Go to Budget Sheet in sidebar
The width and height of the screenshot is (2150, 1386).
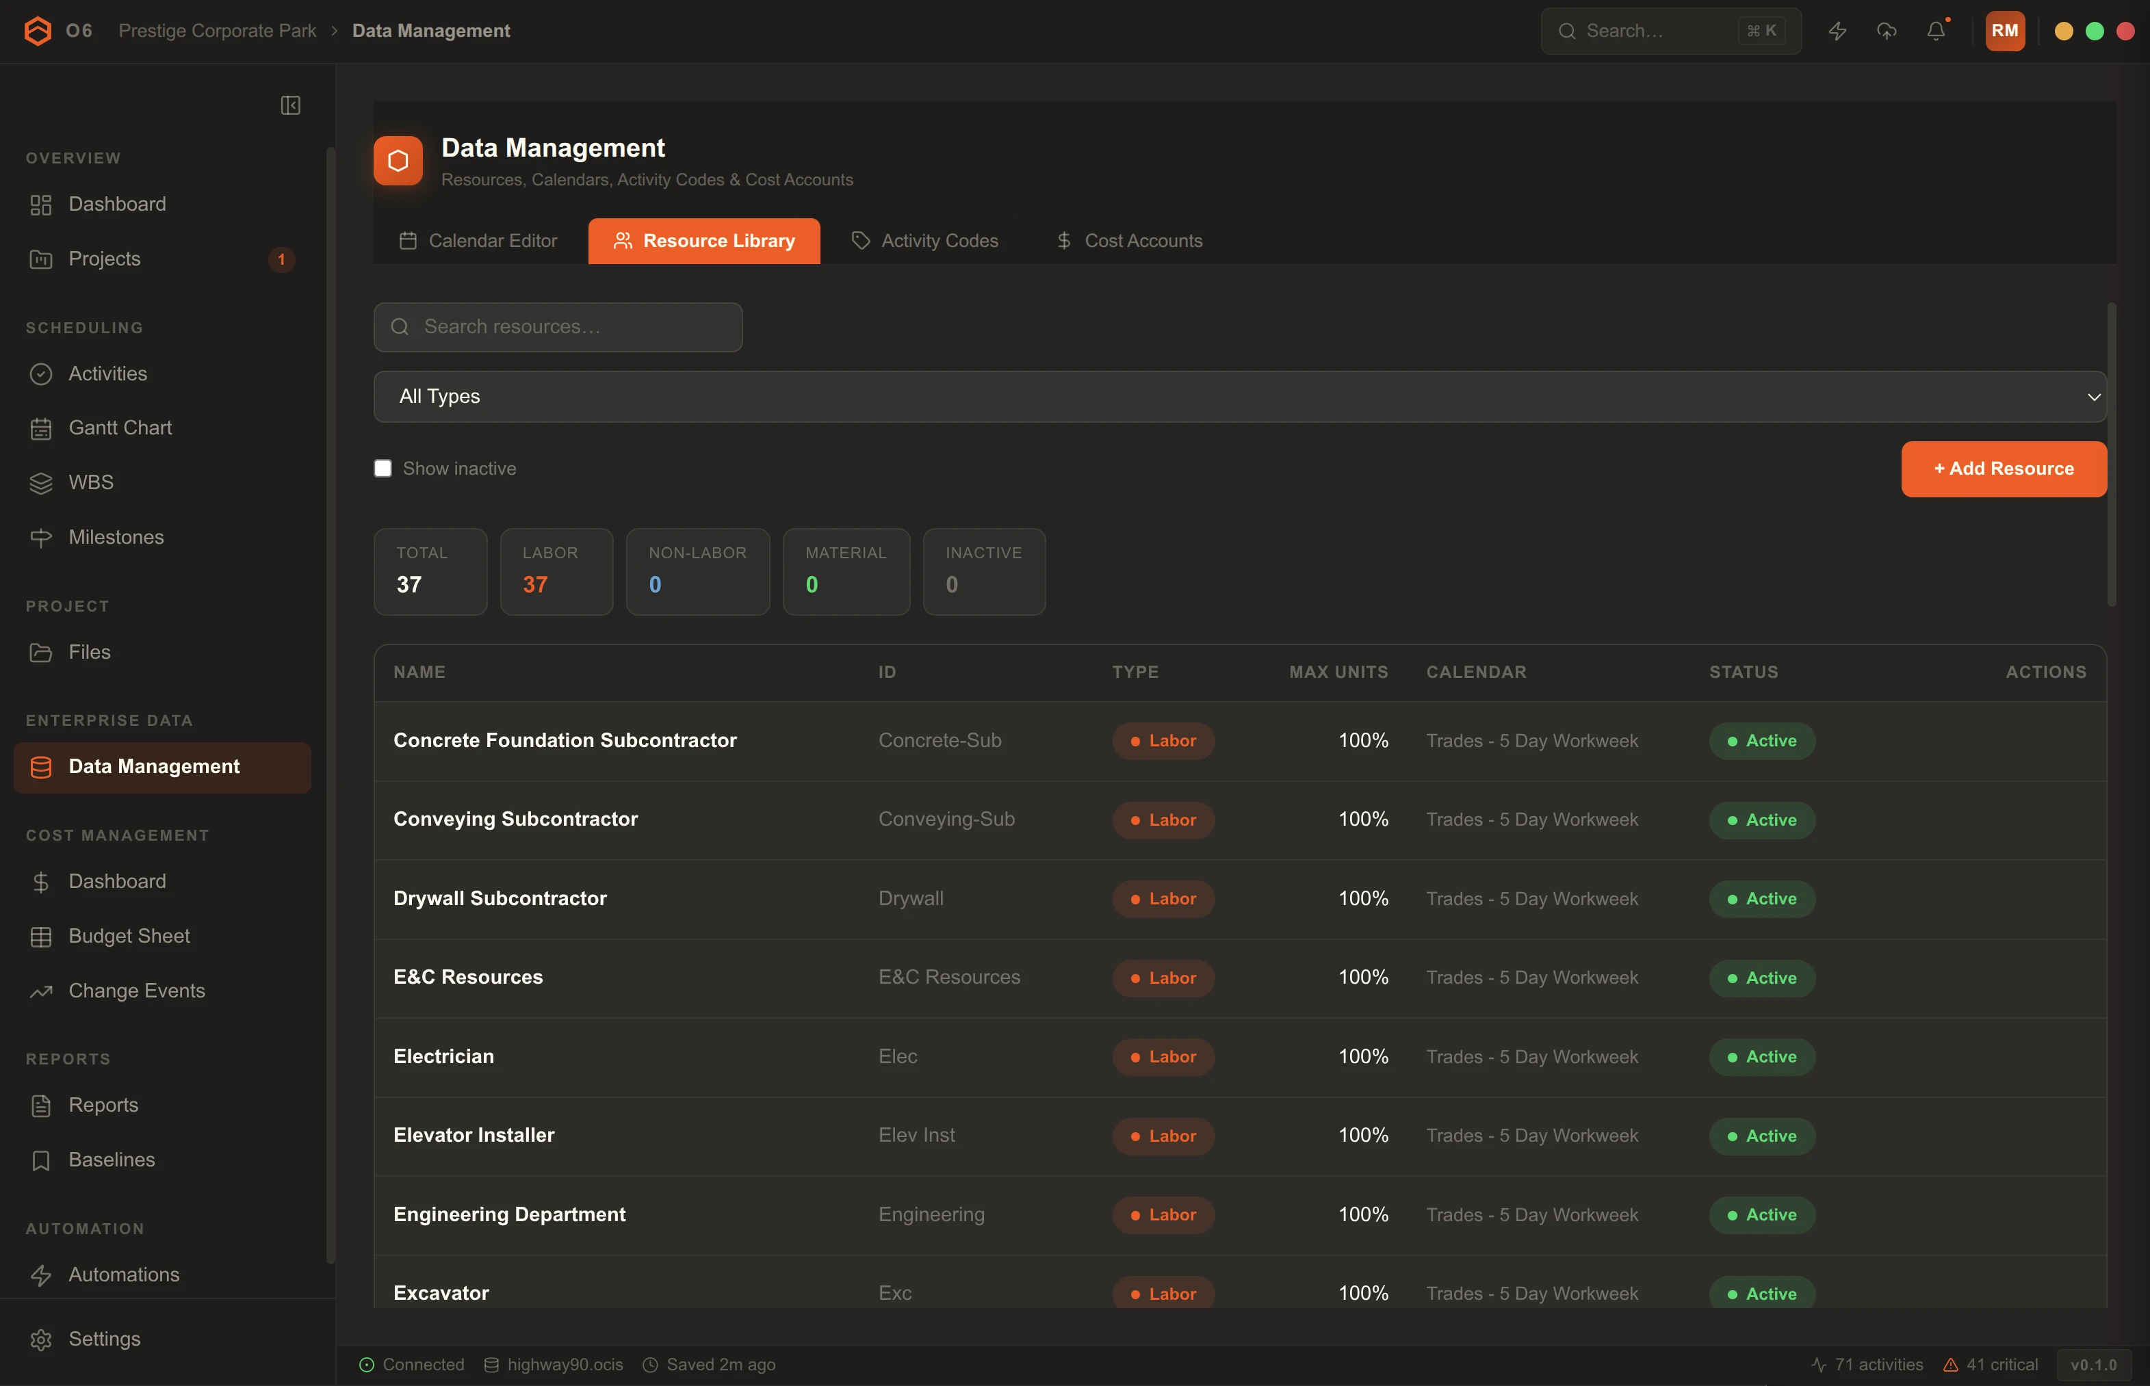pyautogui.click(x=162, y=937)
